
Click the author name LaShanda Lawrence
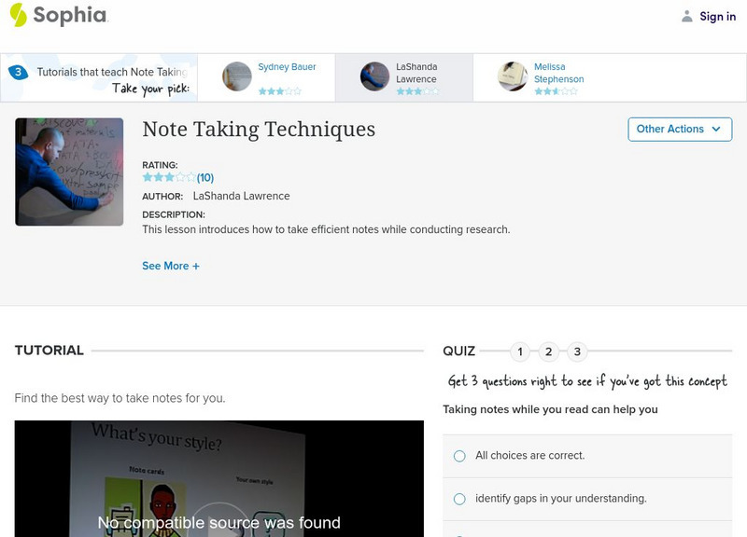(241, 196)
